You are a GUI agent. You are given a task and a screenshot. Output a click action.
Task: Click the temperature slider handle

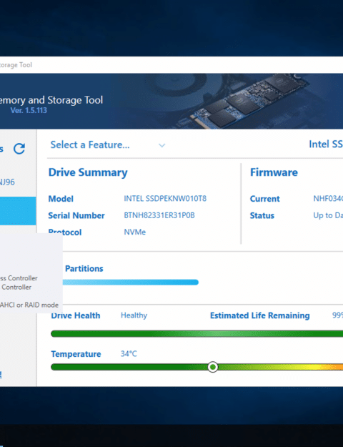point(212,367)
